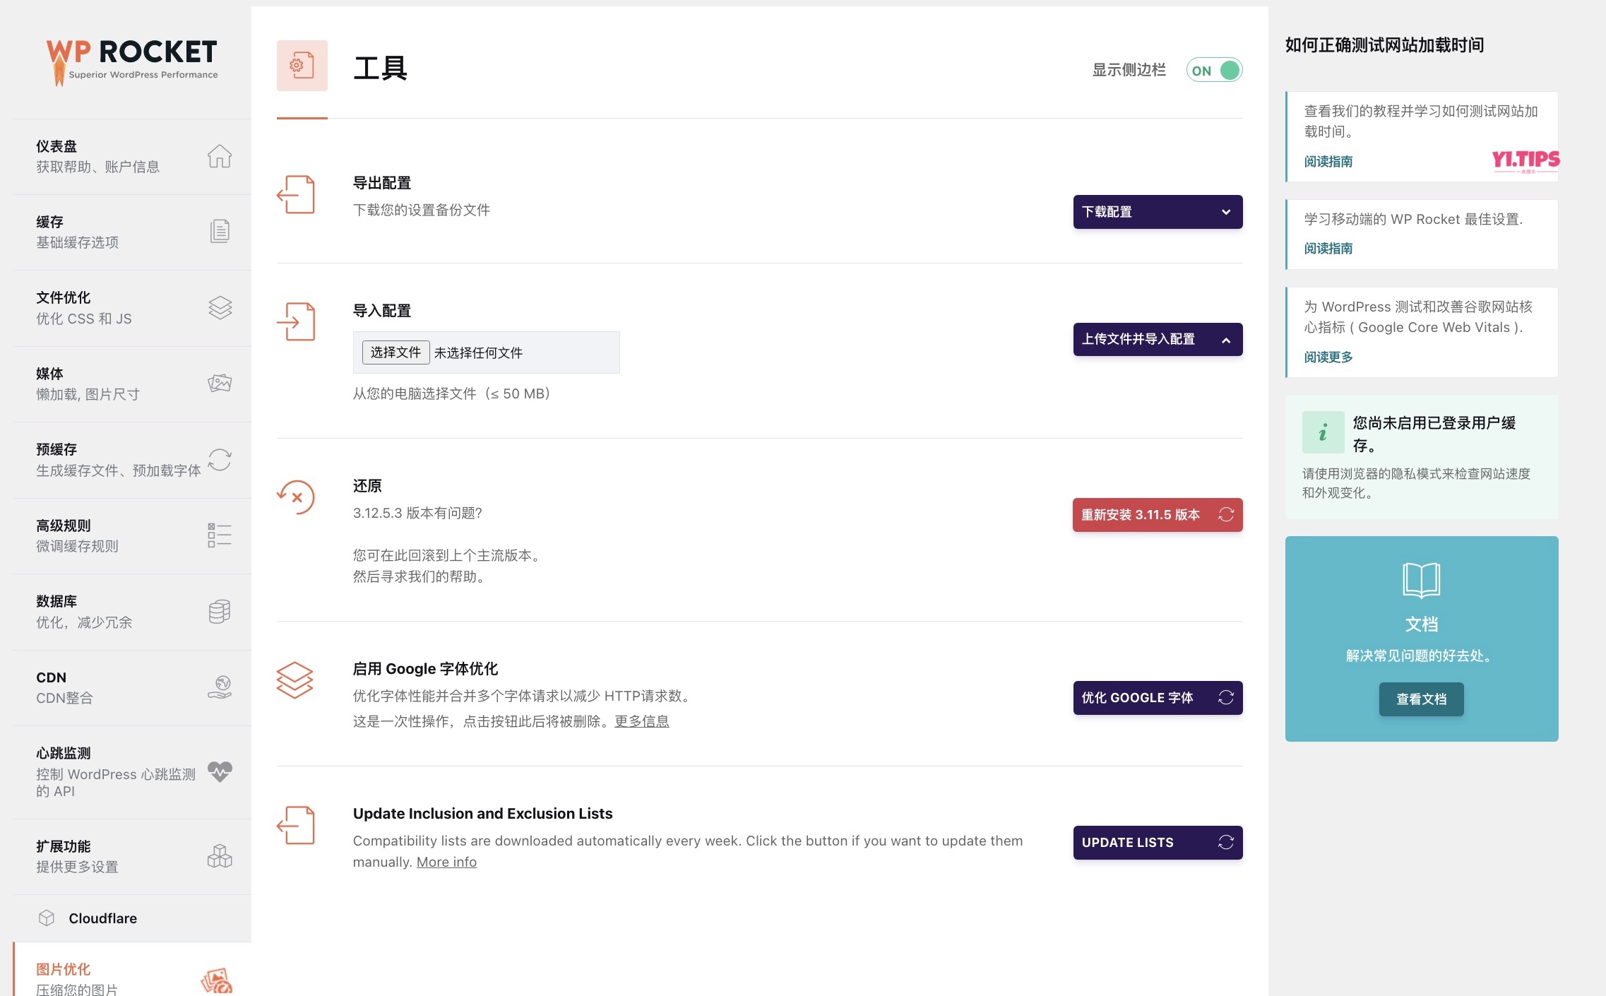Viewport: 1606px width, 996px height.
Task: Click the 您尚未启用已登录用户缓存 notice text
Action: [1434, 434]
